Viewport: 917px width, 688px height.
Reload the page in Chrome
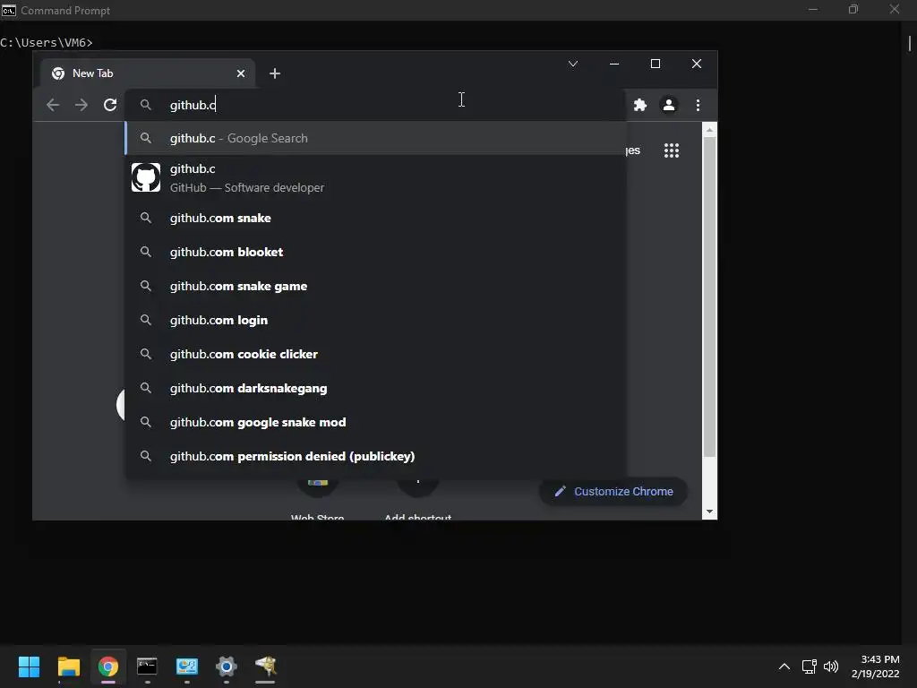[x=110, y=105]
